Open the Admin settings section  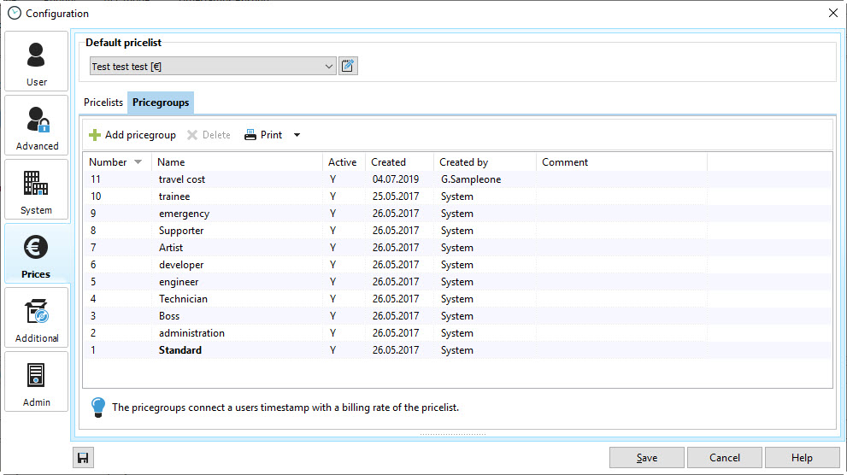pos(36,382)
